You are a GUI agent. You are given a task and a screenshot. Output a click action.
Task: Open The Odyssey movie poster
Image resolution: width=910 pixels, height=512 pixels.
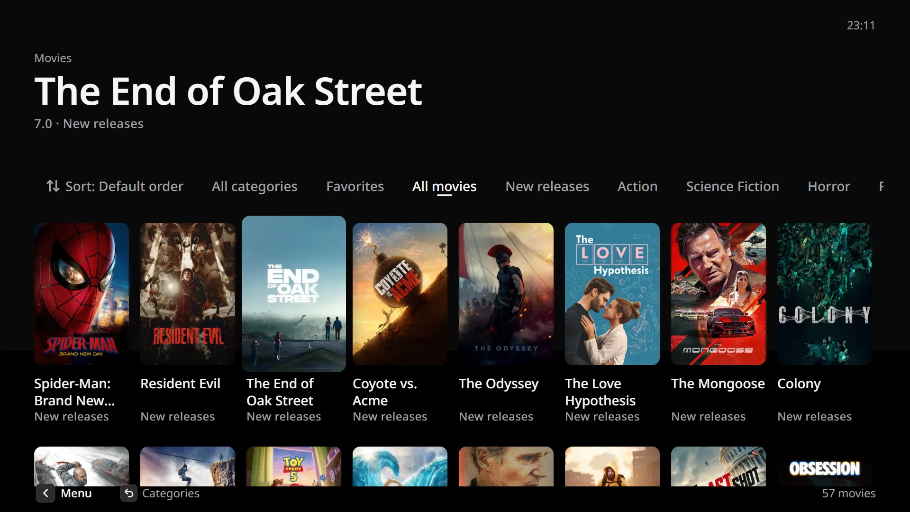(x=506, y=294)
